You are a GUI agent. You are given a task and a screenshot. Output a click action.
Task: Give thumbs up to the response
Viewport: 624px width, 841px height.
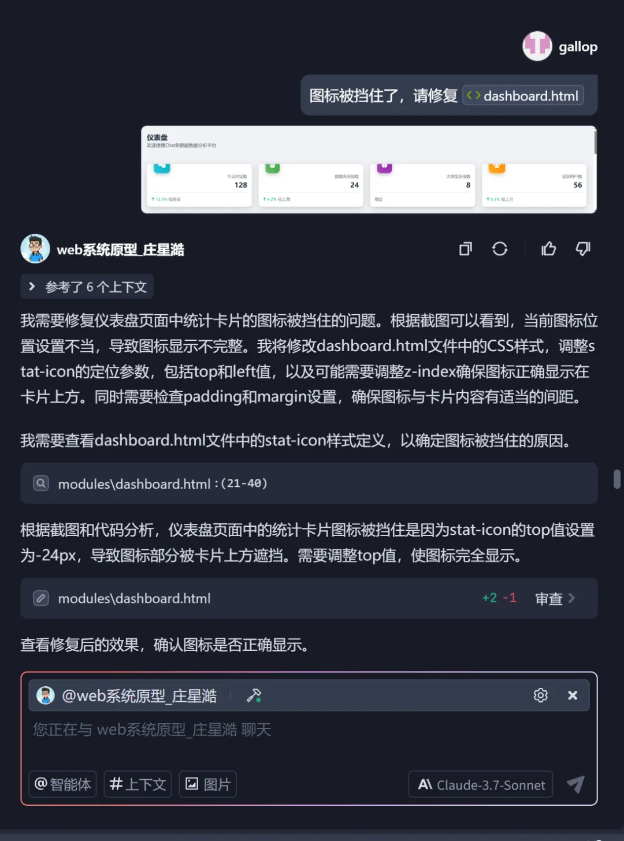click(x=548, y=249)
